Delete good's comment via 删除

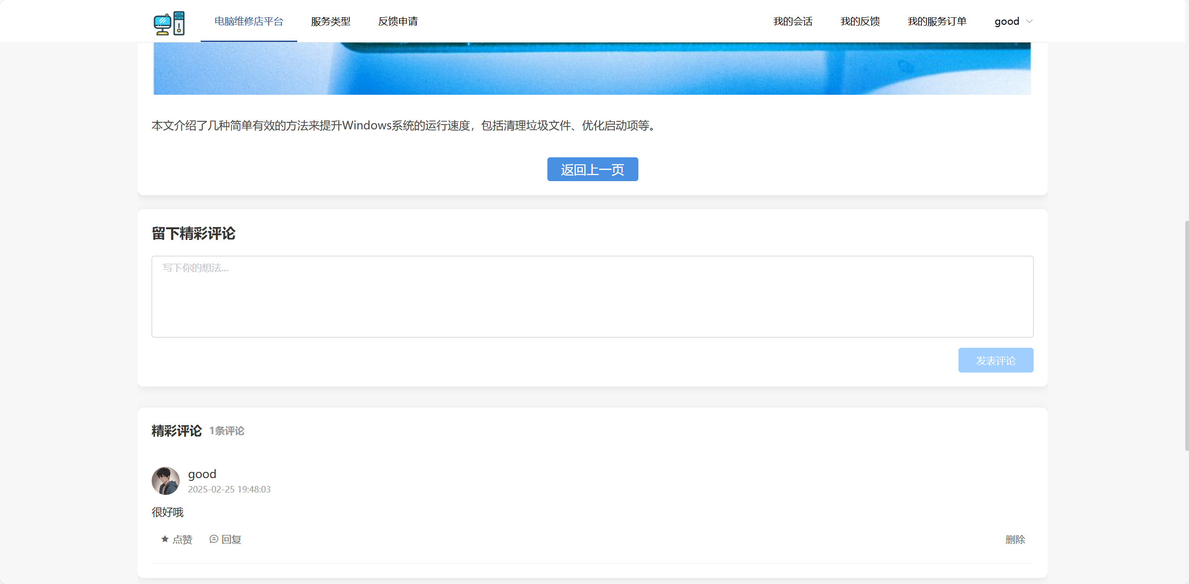point(1015,539)
